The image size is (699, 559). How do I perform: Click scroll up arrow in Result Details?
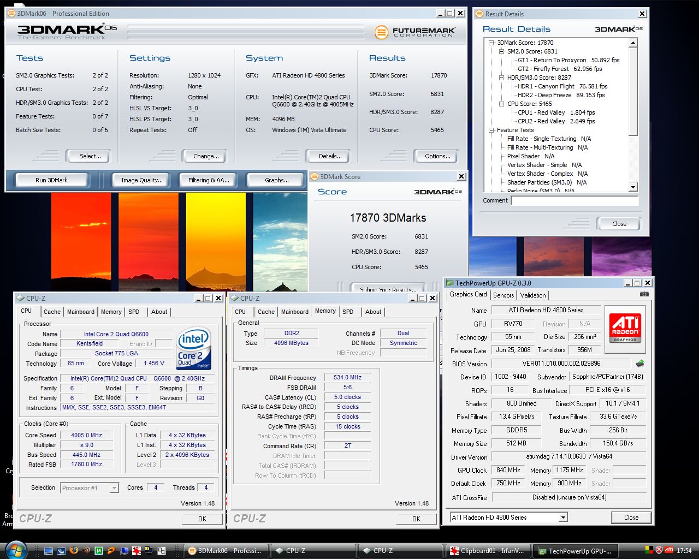[x=633, y=43]
